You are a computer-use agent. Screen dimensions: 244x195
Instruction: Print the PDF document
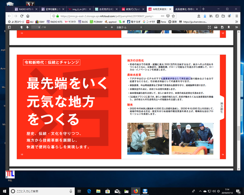[x=216, y=27]
